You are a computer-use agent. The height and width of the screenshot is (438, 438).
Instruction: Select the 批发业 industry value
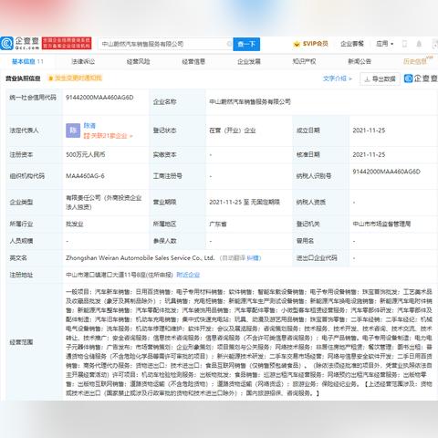coord(75,224)
